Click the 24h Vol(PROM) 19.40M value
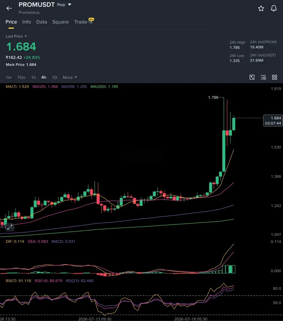The height and width of the screenshot is (321, 283). [x=256, y=47]
